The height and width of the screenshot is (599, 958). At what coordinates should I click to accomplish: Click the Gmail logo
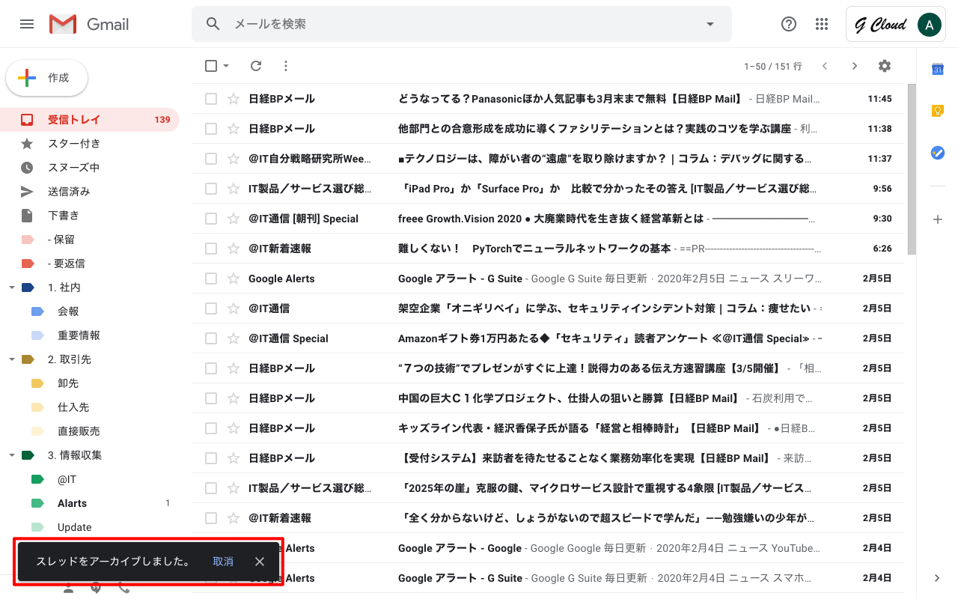89,24
